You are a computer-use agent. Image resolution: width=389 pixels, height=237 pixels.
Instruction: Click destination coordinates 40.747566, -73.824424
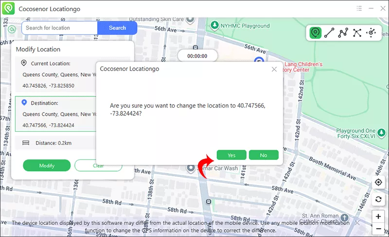click(x=48, y=125)
